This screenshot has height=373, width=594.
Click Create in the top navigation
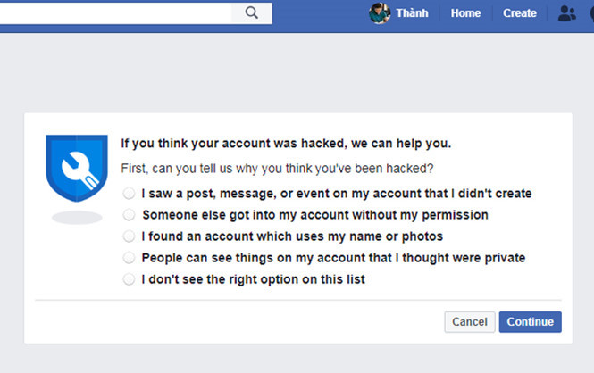[520, 13]
